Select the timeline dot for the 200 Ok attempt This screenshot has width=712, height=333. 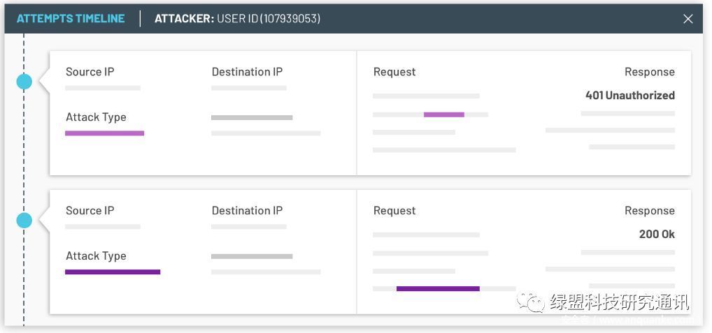24,221
